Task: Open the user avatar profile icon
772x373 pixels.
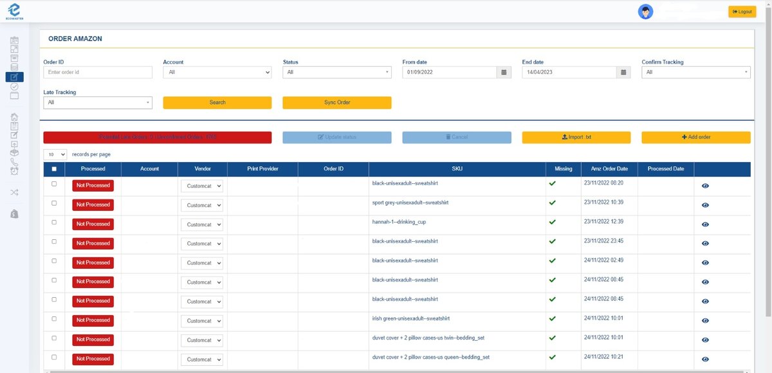Action: pos(645,12)
